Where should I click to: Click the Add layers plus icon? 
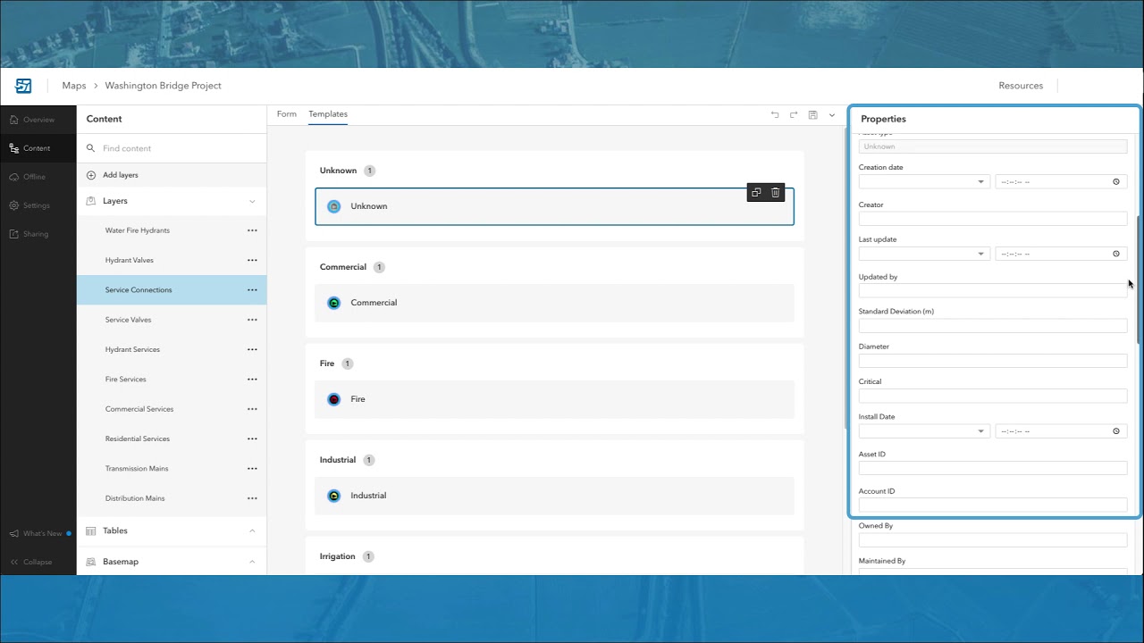click(x=91, y=175)
